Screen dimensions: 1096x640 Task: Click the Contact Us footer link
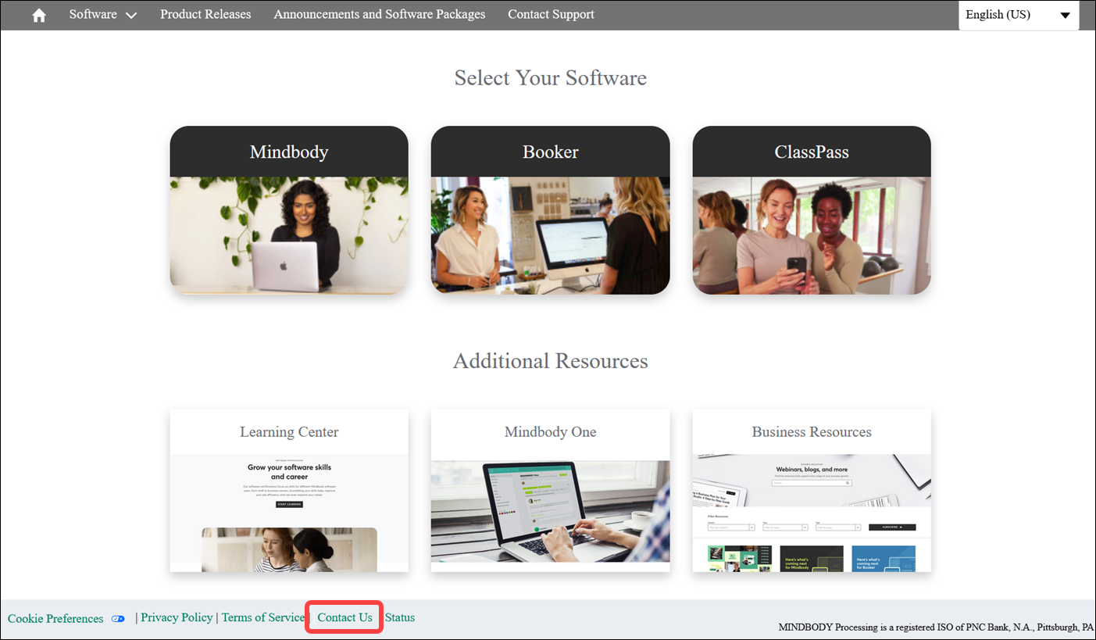click(x=345, y=617)
